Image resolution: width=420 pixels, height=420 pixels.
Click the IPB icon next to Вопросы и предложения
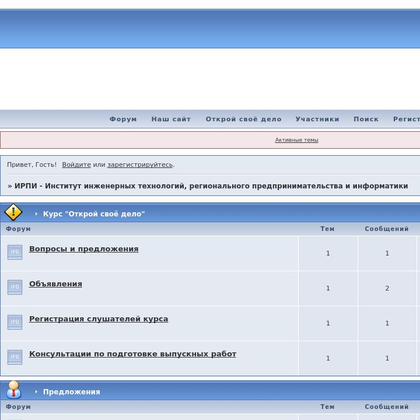tap(15, 252)
